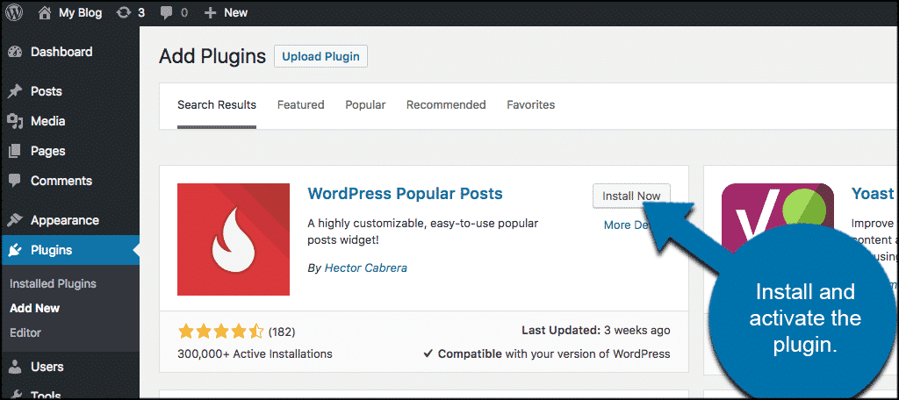Click the Dashboard gauge icon

pos(16,52)
